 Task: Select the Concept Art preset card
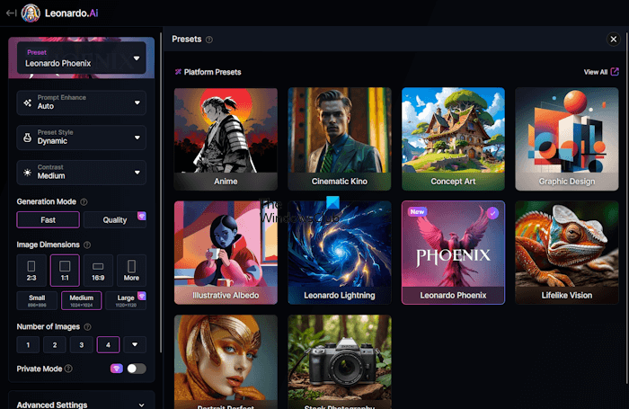[x=453, y=138]
